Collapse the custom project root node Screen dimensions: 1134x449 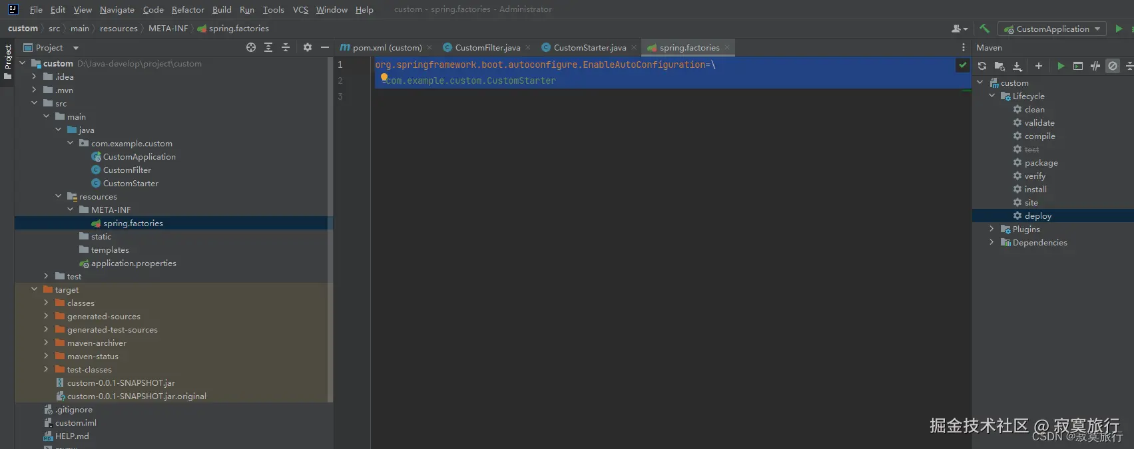[x=22, y=63]
